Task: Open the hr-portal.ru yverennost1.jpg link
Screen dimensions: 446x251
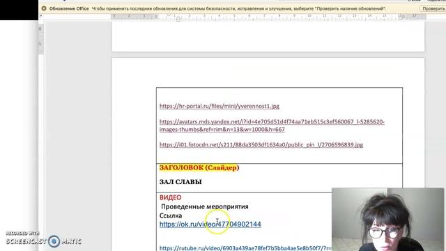Action: tap(219, 106)
